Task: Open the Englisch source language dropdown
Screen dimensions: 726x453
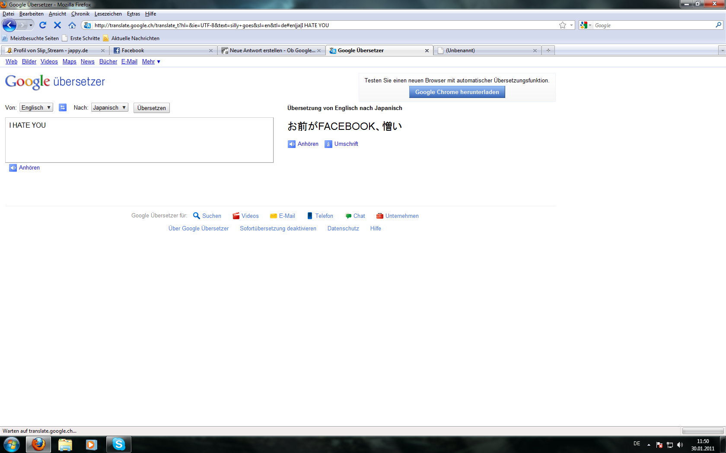Action: 36,107
